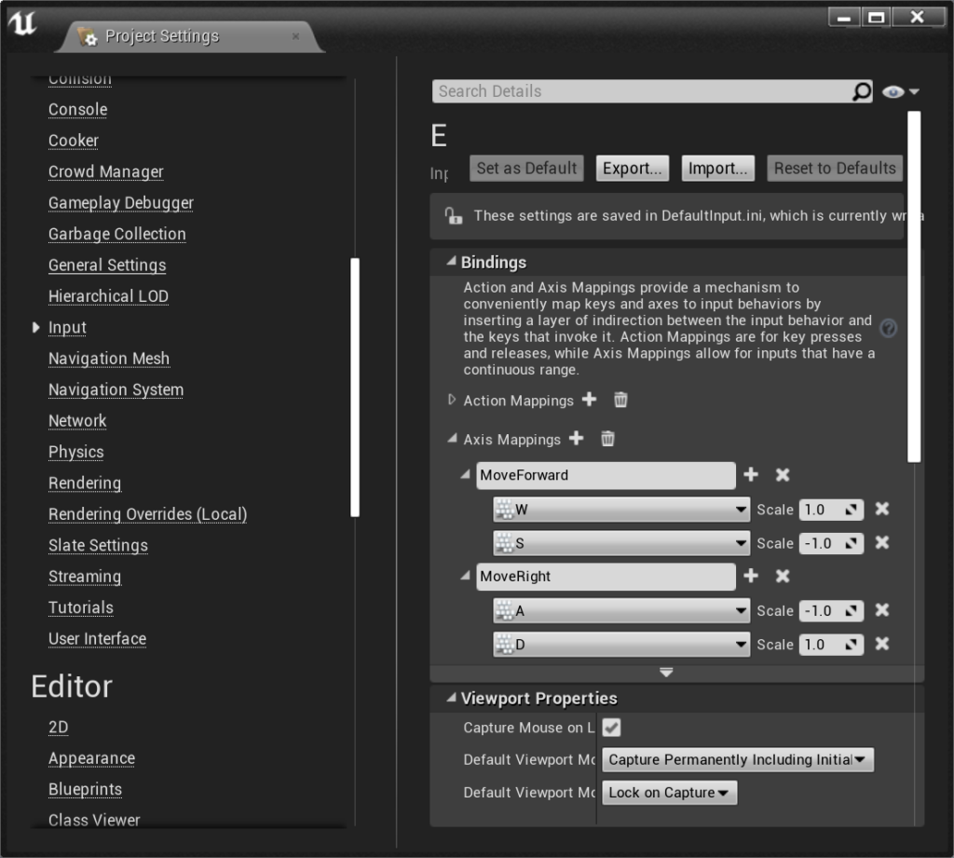Click the Export... button
Viewport: 954px width, 858px height.
[x=632, y=169]
